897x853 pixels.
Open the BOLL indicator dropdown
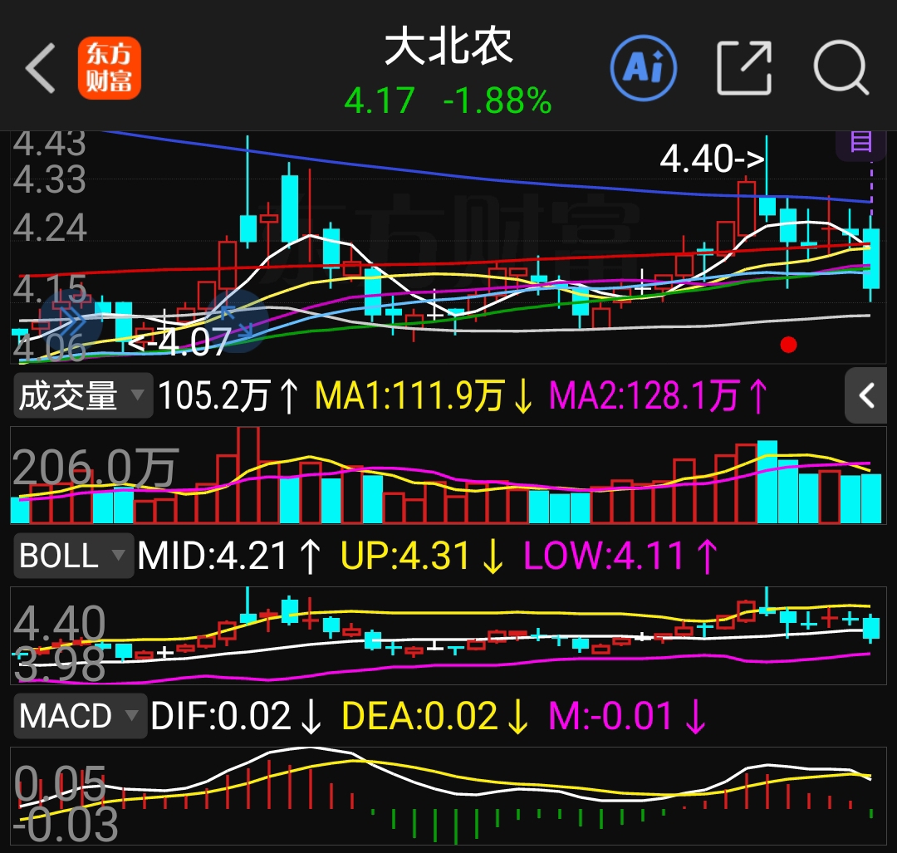click(x=73, y=556)
